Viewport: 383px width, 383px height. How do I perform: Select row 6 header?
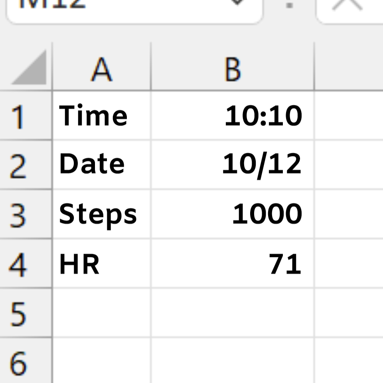26,361
